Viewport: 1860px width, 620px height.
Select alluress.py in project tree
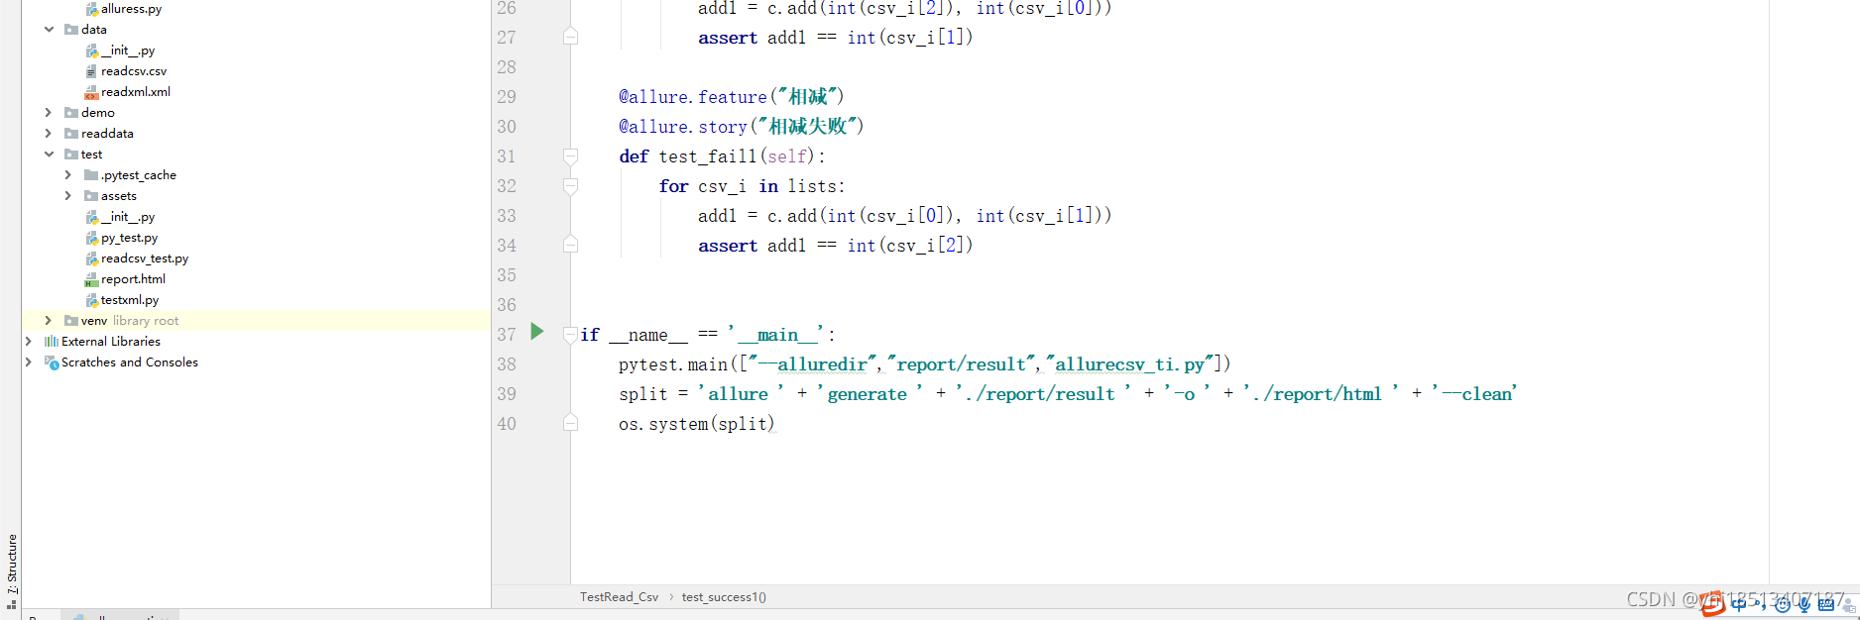123,8
